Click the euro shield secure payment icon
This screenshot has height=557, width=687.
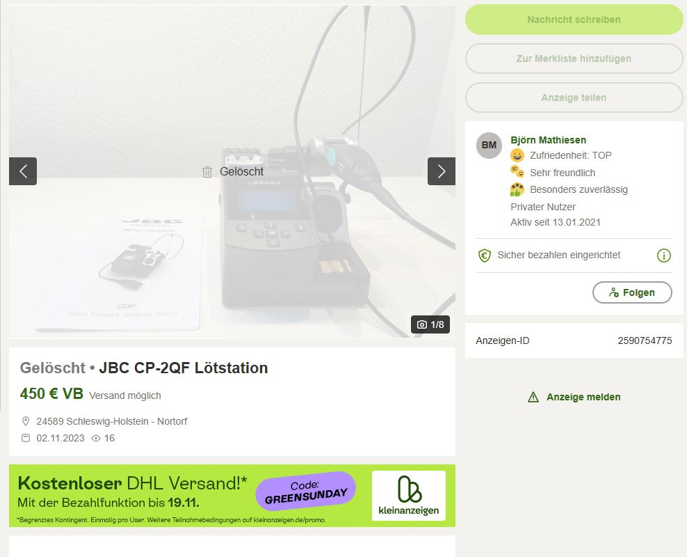tap(484, 256)
